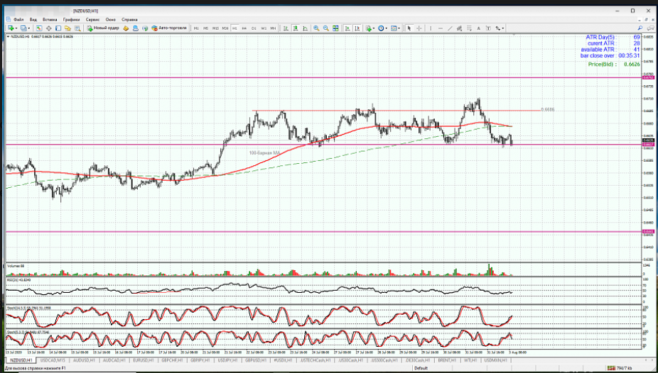The image size is (658, 373).
Task: Tile windows with the grid icon
Action: coord(335,28)
